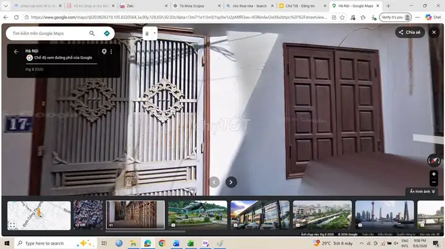
Task: Open the airplane monument photo thumbnail
Action: [x=198, y=214]
